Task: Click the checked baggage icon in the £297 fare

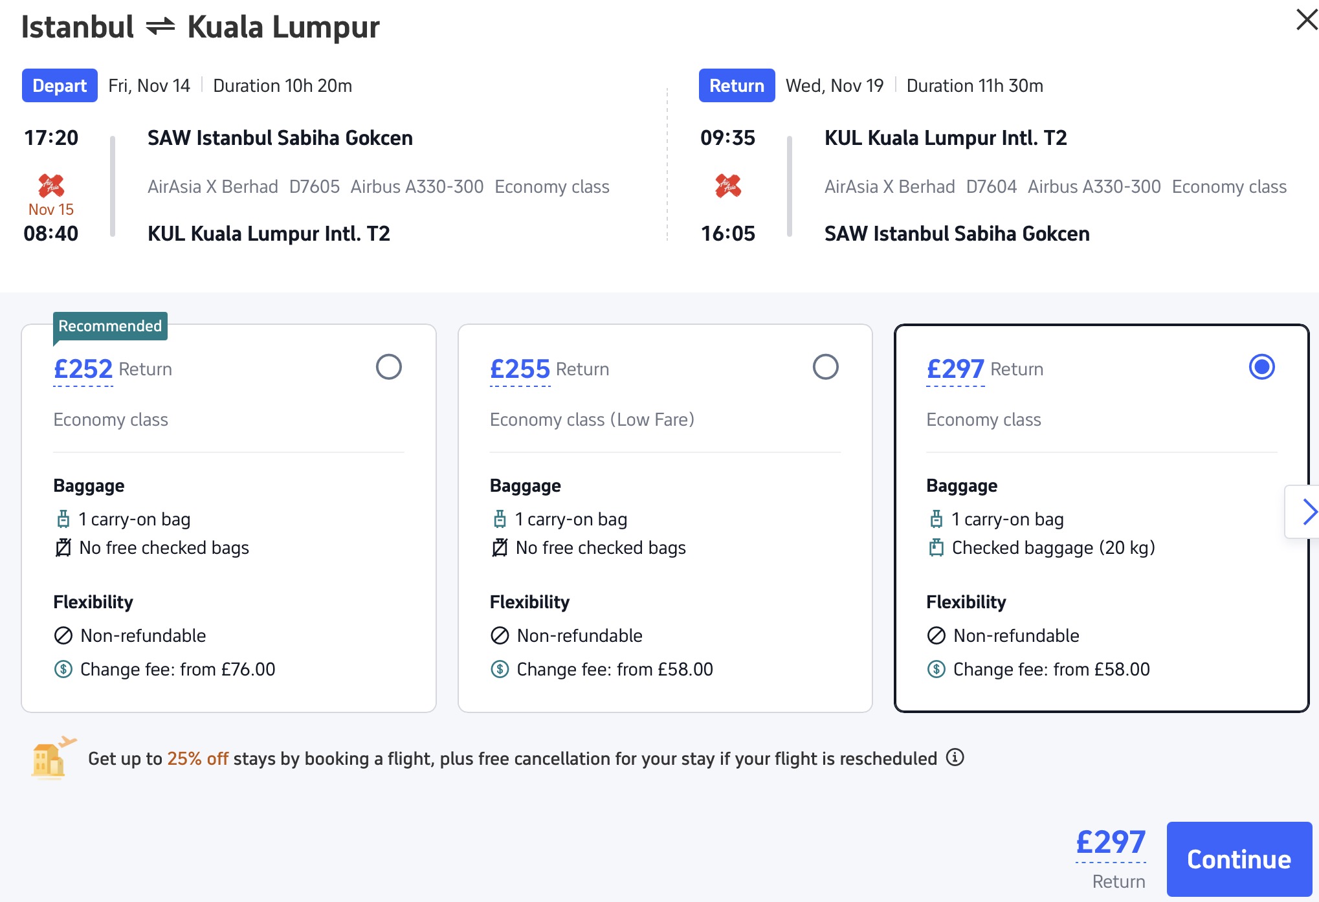Action: pyautogui.click(x=936, y=548)
